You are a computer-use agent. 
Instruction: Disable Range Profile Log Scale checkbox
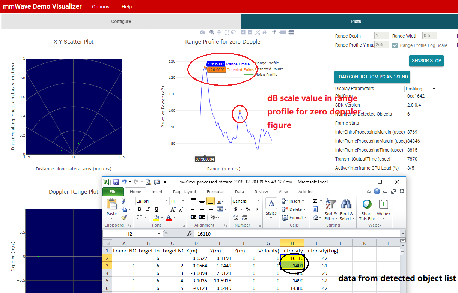(395, 45)
